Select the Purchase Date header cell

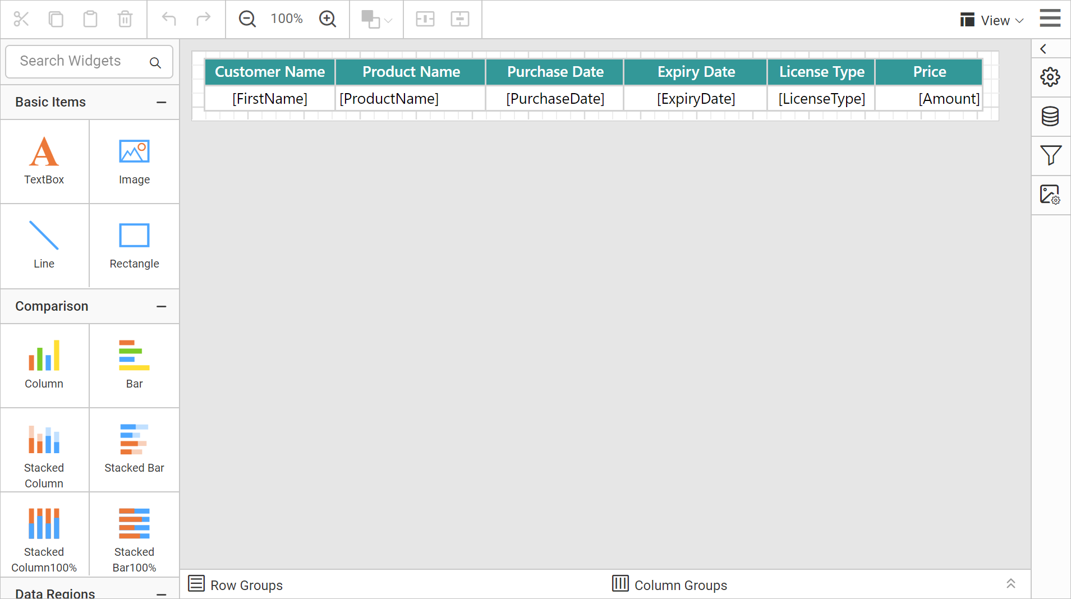pyautogui.click(x=555, y=72)
